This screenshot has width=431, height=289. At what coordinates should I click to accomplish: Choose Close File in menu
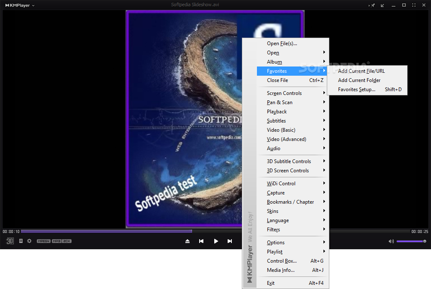click(293, 80)
